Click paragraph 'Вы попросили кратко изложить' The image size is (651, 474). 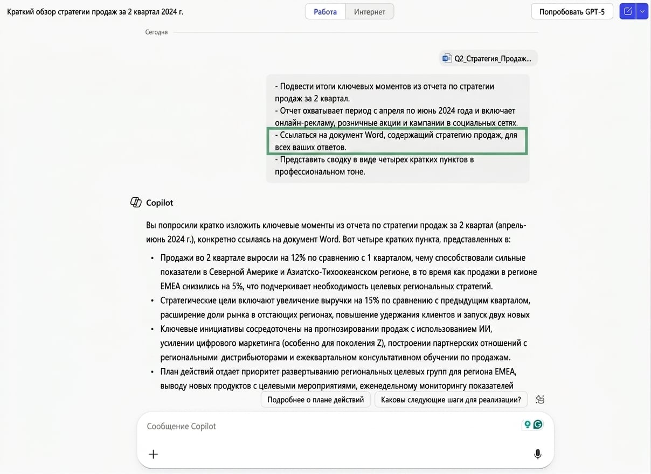(336, 232)
